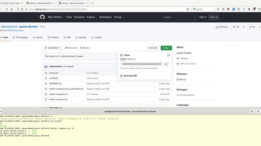Go to browser home page icon
This screenshot has width=261, height=146.
pyautogui.click(x=12, y=9)
